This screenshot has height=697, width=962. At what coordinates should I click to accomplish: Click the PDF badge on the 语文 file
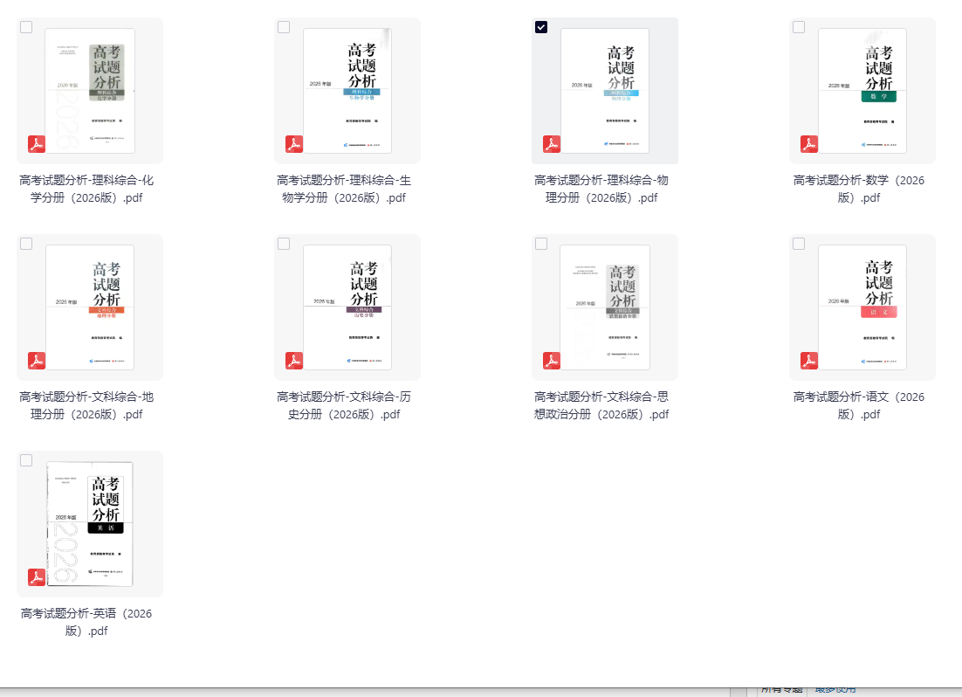(809, 361)
